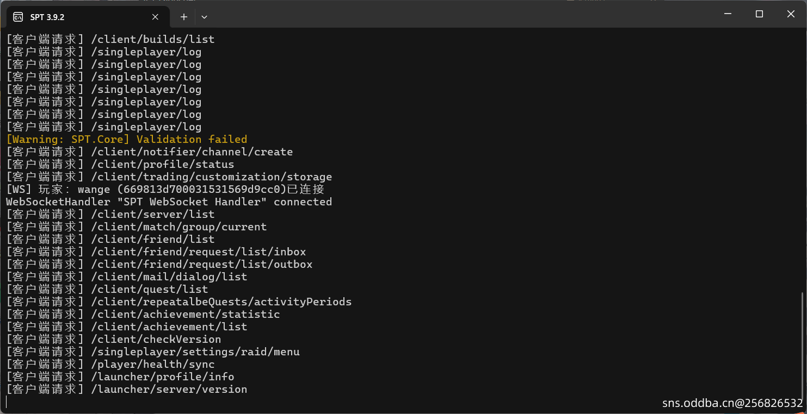Click the /client/builds/list log line
Screen dimensions: 807x414
(110, 40)
